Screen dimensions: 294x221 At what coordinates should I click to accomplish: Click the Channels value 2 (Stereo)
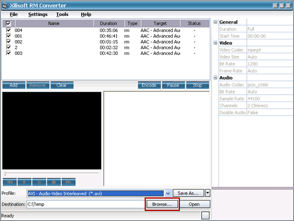point(270,105)
